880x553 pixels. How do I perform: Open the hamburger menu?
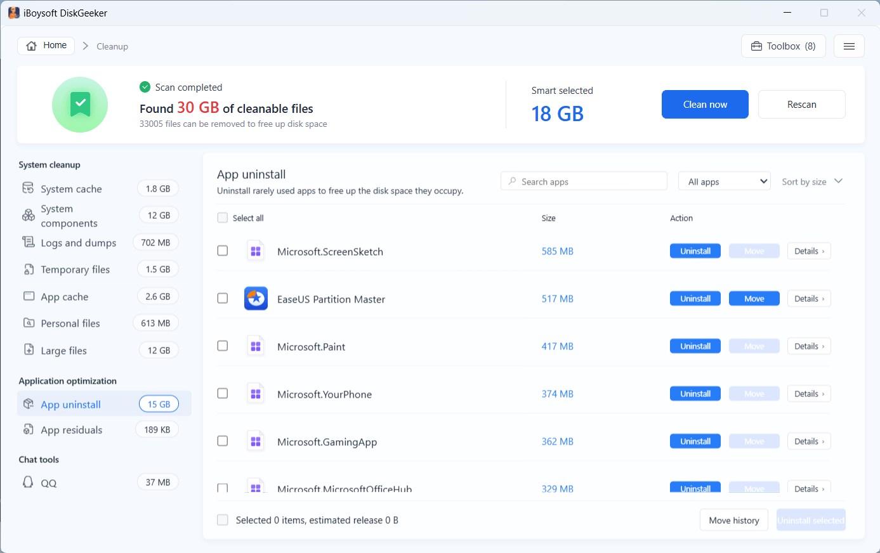849,46
